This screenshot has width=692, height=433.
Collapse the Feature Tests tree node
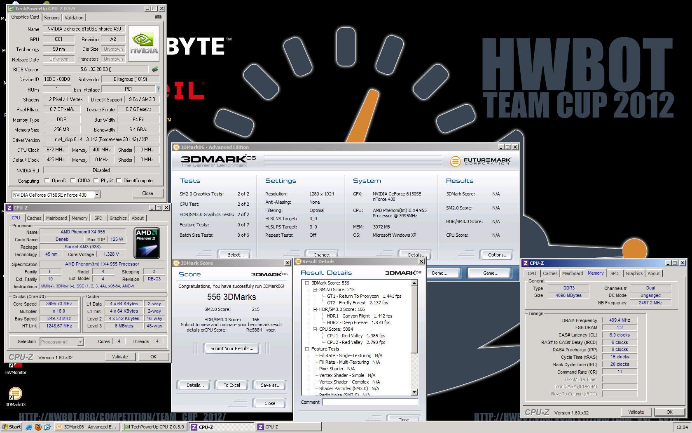(x=307, y=349)
